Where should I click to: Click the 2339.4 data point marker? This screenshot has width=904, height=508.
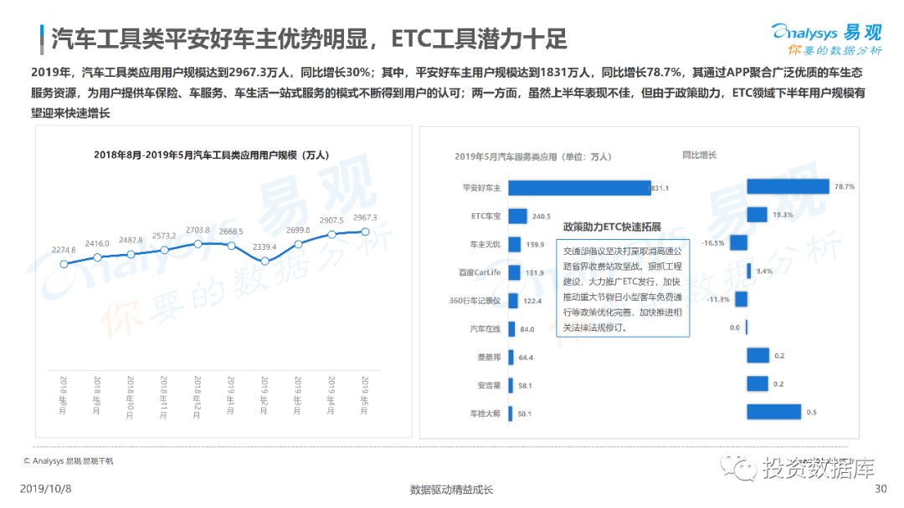coord(265,262)
